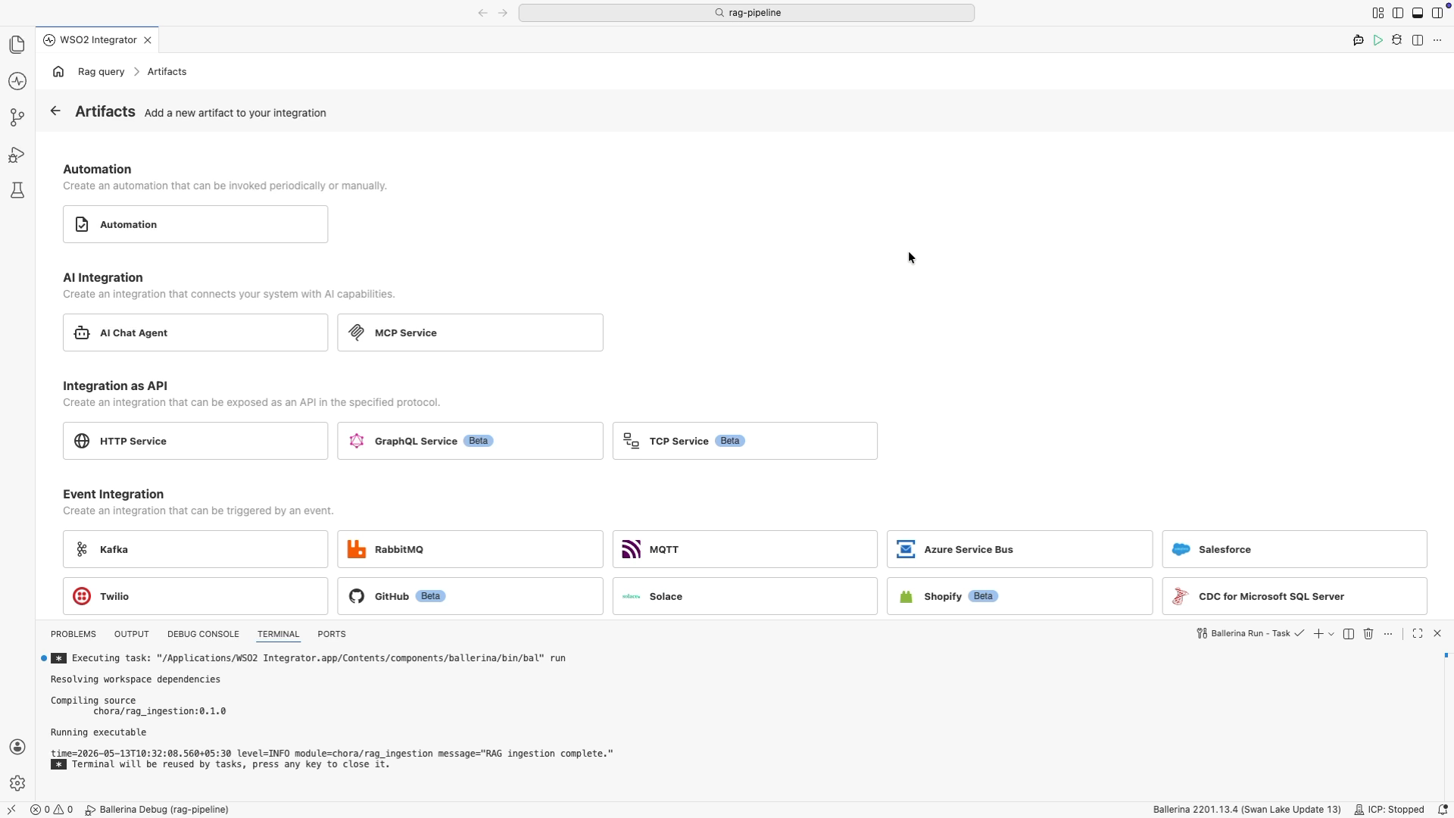Switch to the TERMINAL panel tab
The height and width of the screenshot is (818, 1454).
[x=278, y=634]
